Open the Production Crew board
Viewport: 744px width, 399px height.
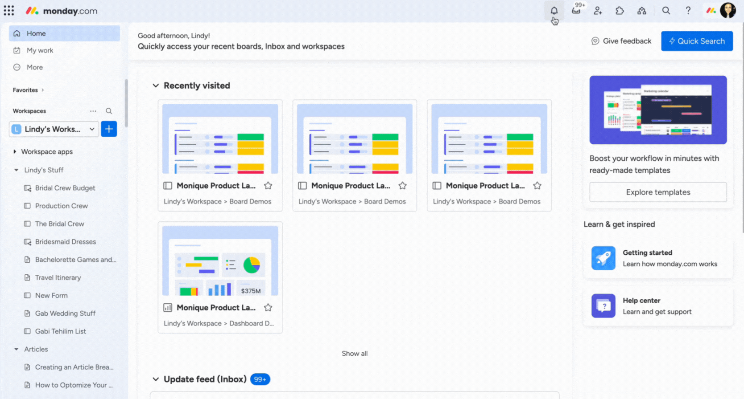(62, 206)
